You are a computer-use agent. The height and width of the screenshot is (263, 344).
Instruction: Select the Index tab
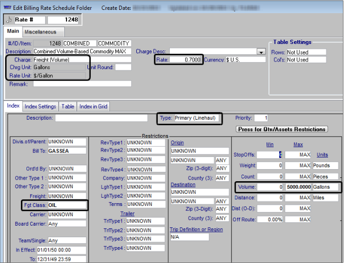click(x=13, y=106)
